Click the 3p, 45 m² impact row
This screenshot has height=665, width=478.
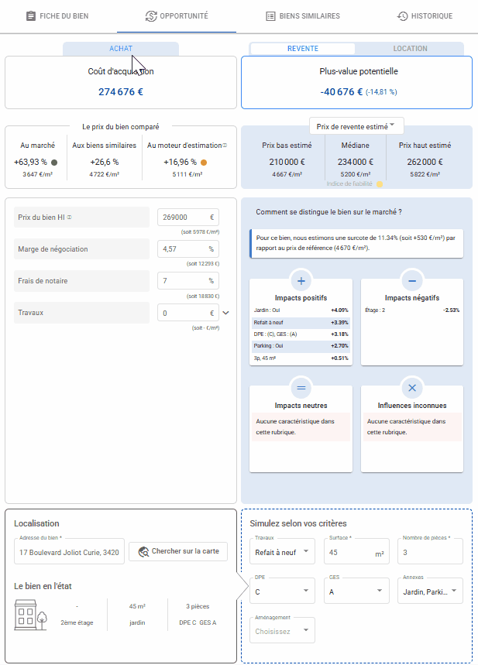coord(301,358)
